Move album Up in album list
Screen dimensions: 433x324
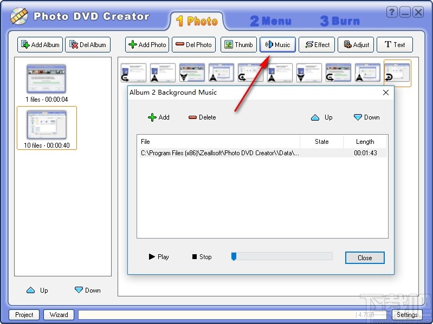(37, 290)
